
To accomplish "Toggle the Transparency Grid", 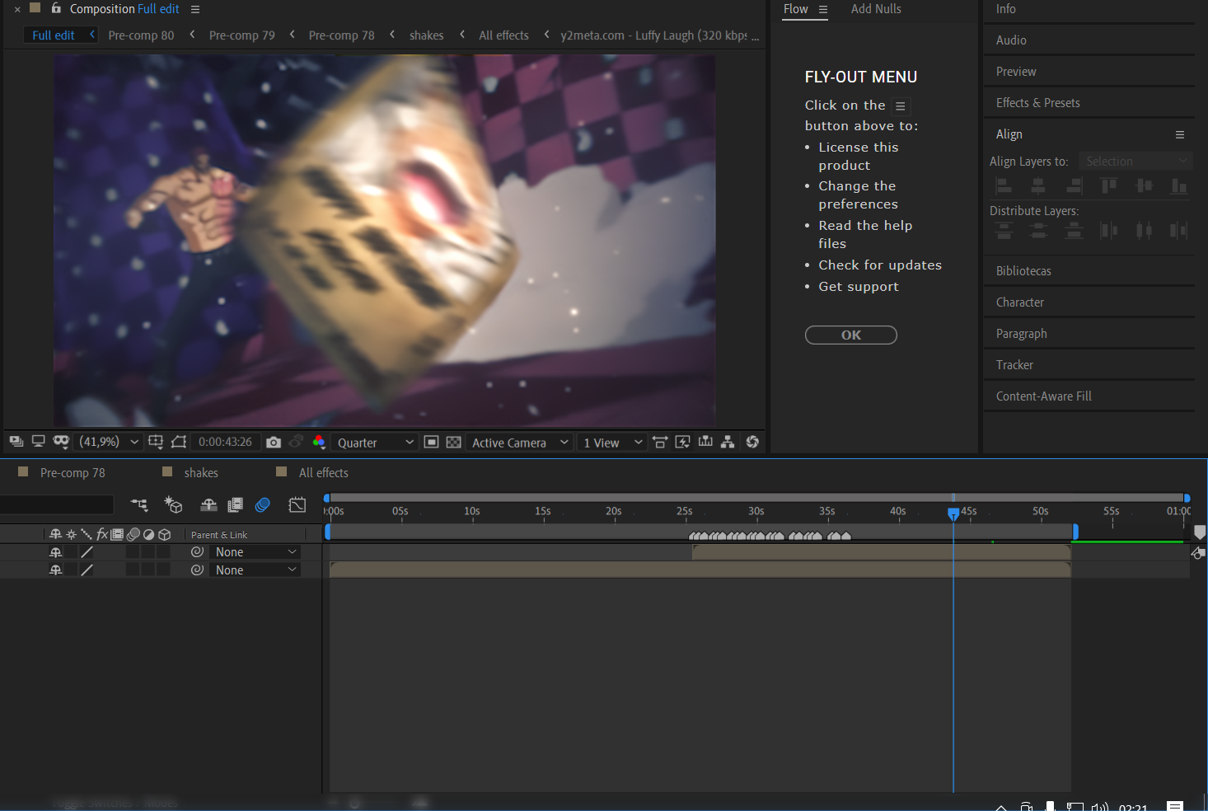I will tap(453, 443).
